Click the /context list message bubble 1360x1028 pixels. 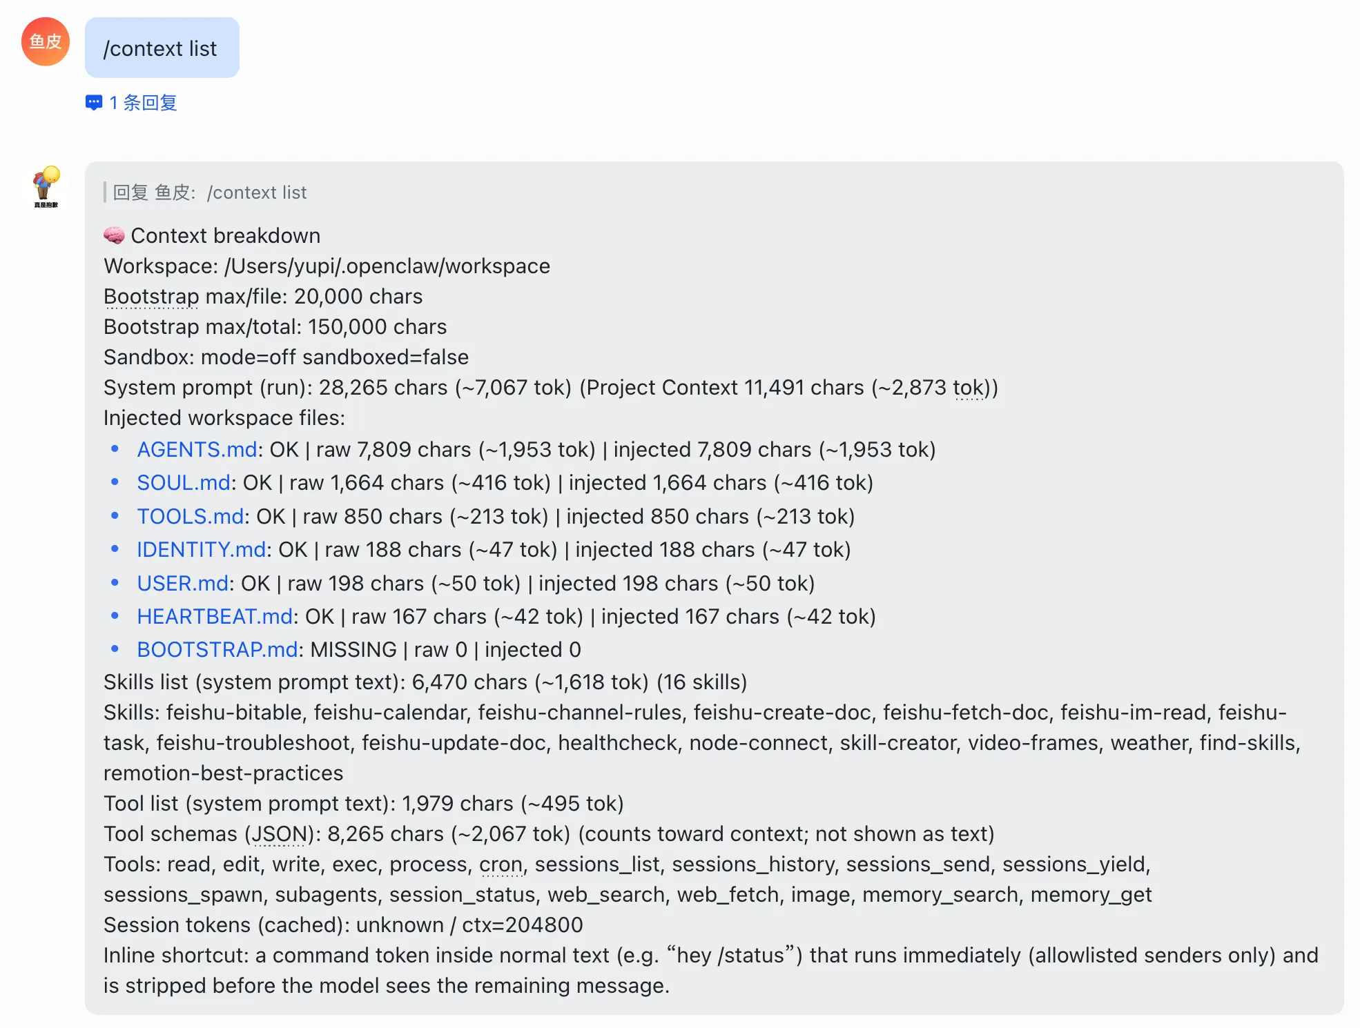click(x=162, y=48)
